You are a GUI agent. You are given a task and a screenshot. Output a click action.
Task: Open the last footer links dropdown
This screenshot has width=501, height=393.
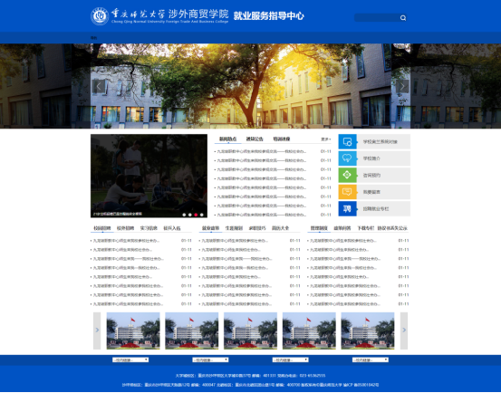coord(371,359)
